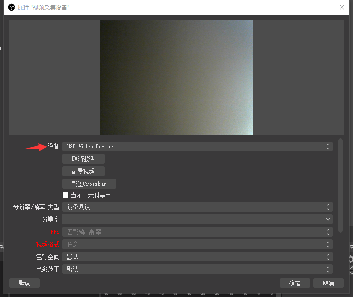
Task: Expand the 色彩空间 dropdown
Action: point(197,257)
